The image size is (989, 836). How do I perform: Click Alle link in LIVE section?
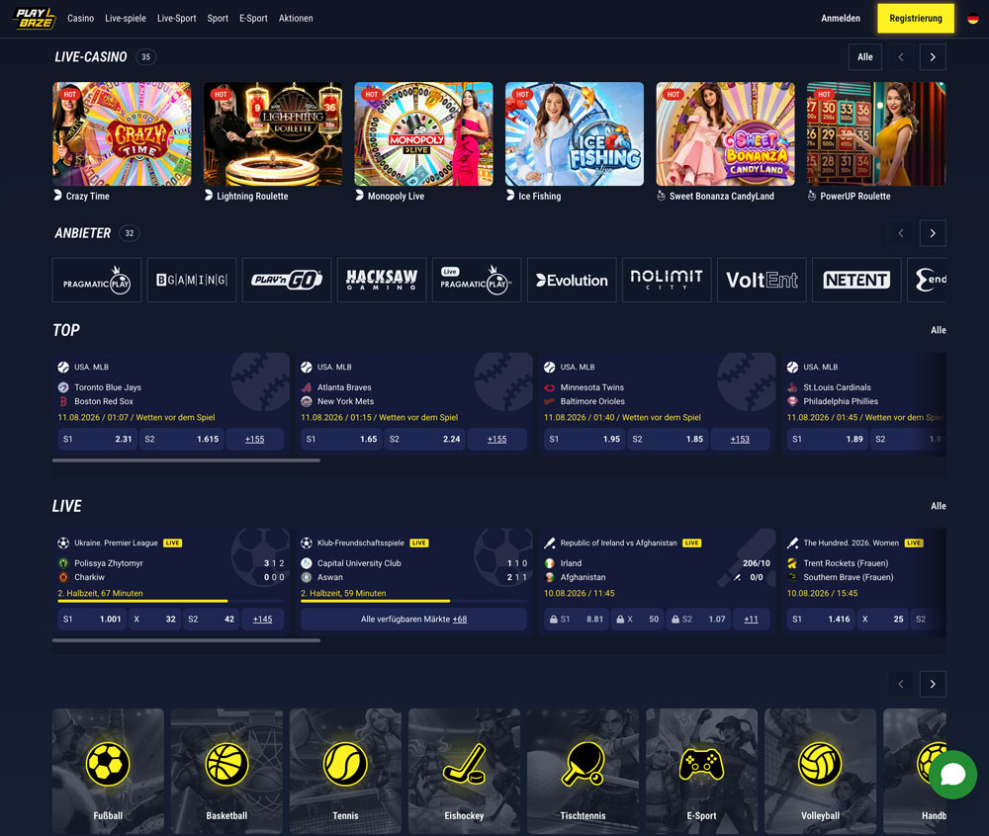pyautogui.click(x=938, y=506)
